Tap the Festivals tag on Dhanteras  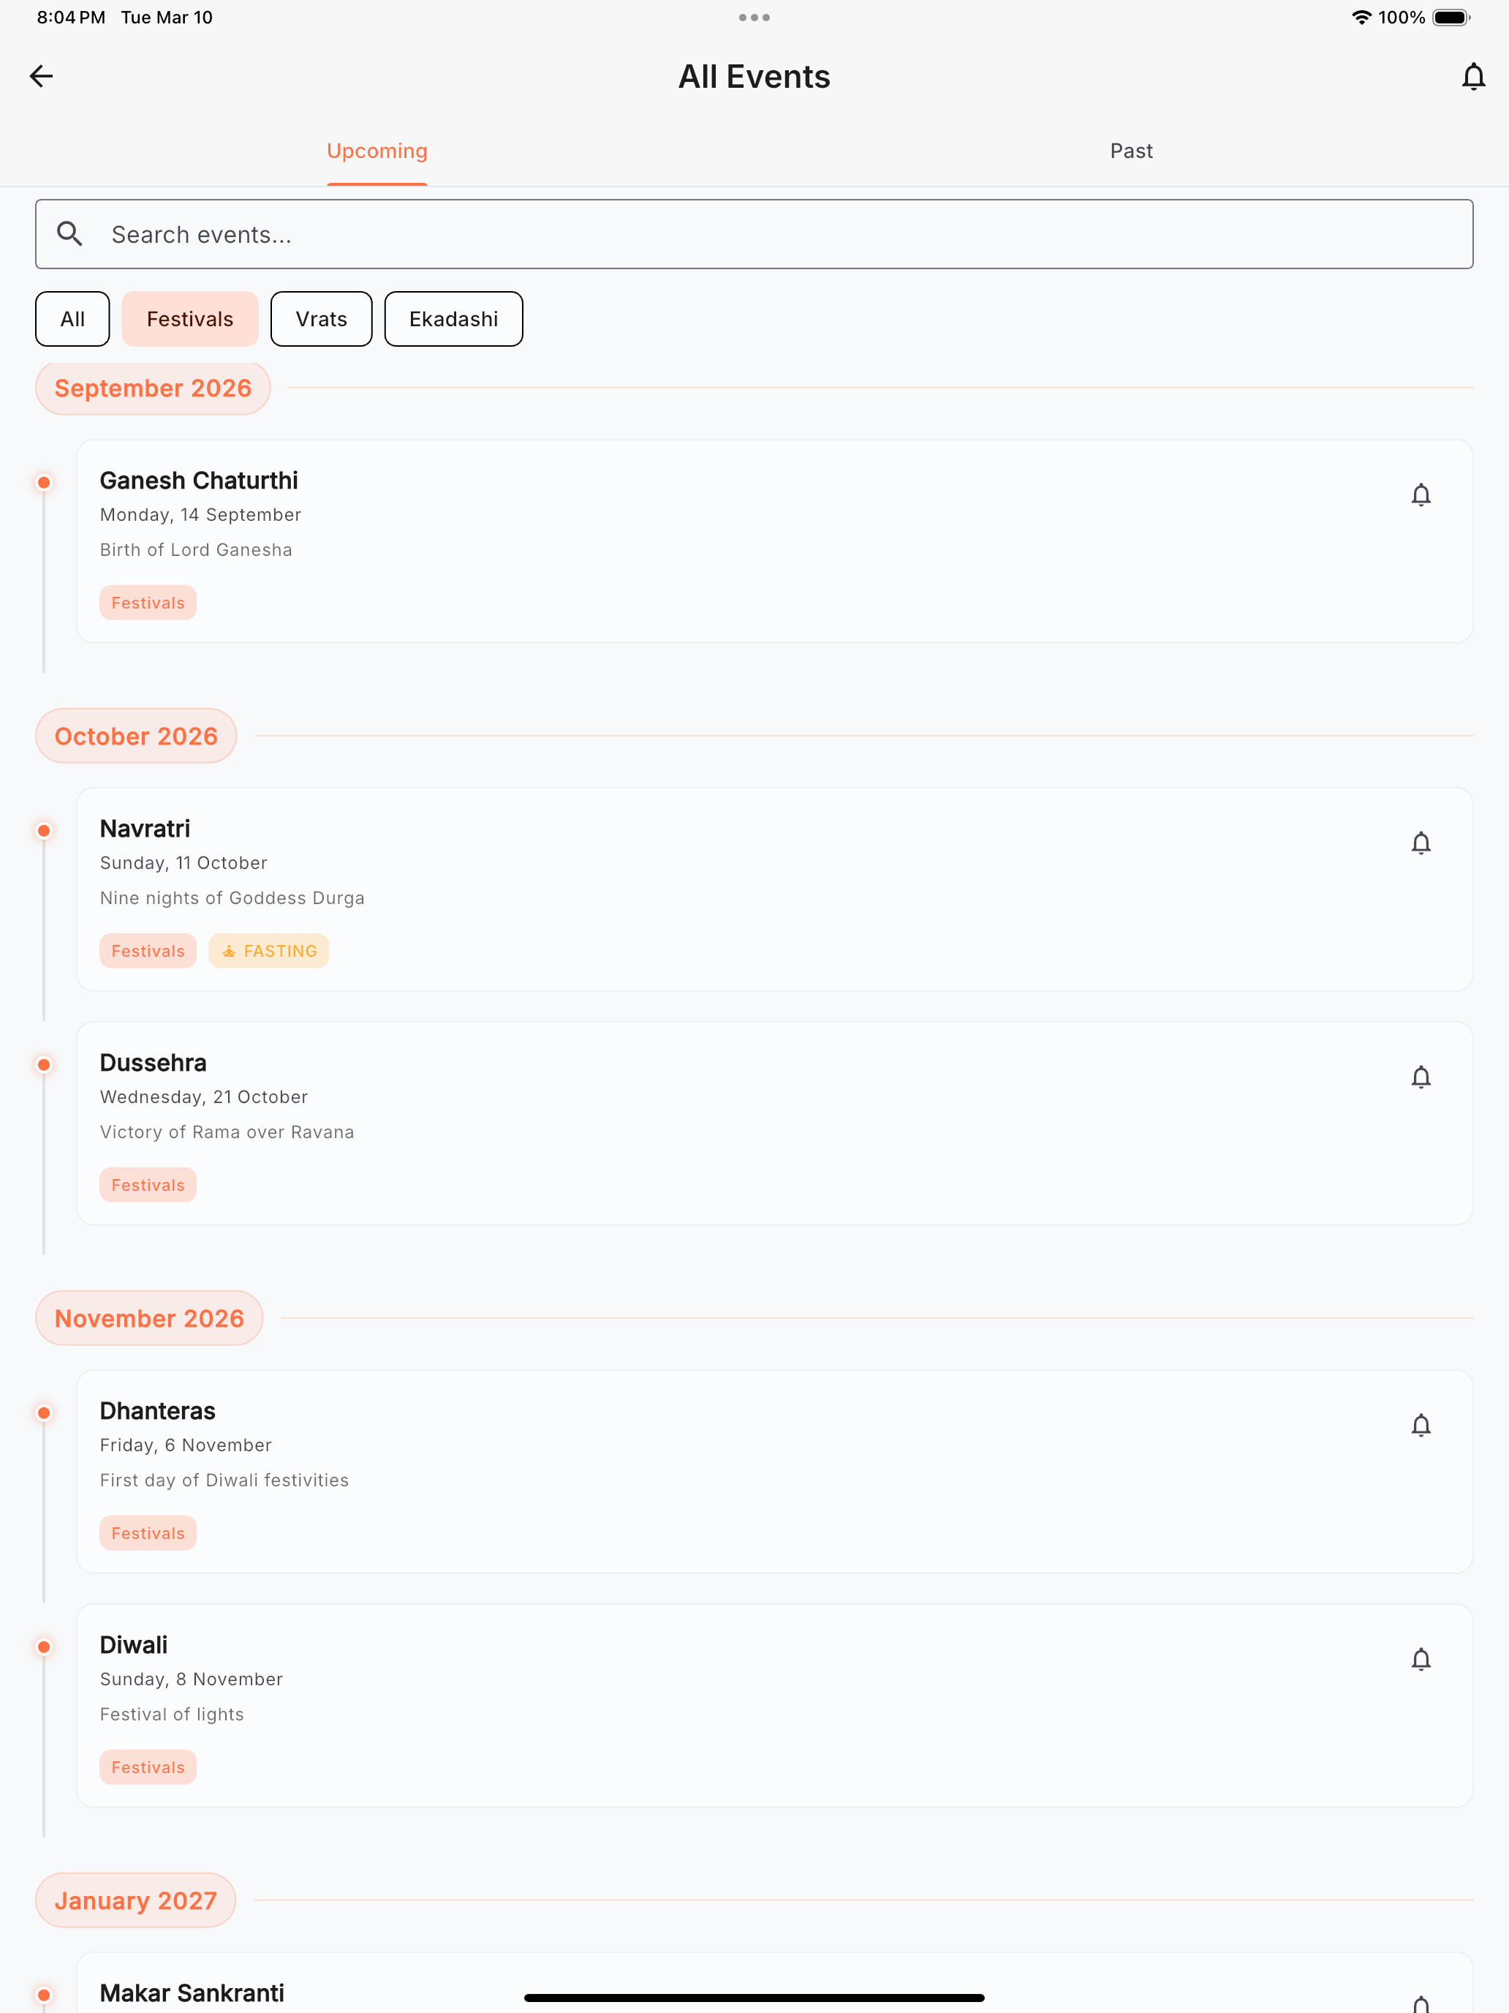148,1533
